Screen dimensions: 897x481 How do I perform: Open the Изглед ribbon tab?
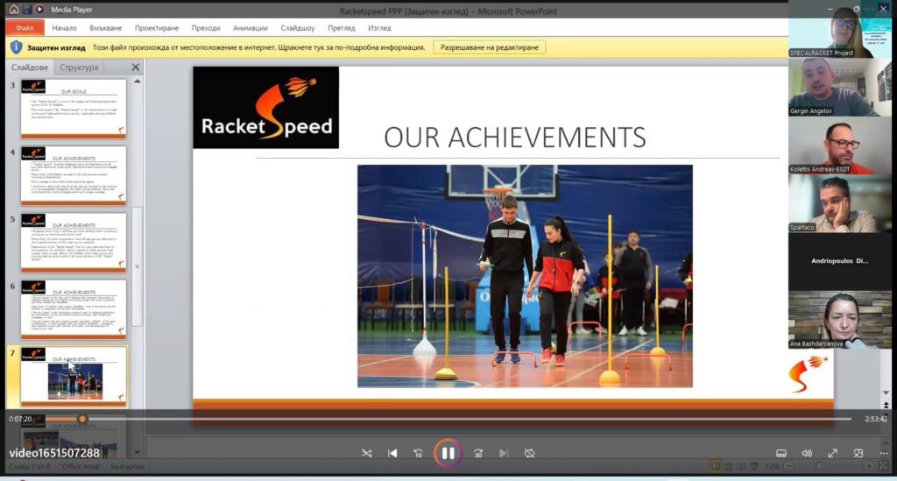coord(379,27)
